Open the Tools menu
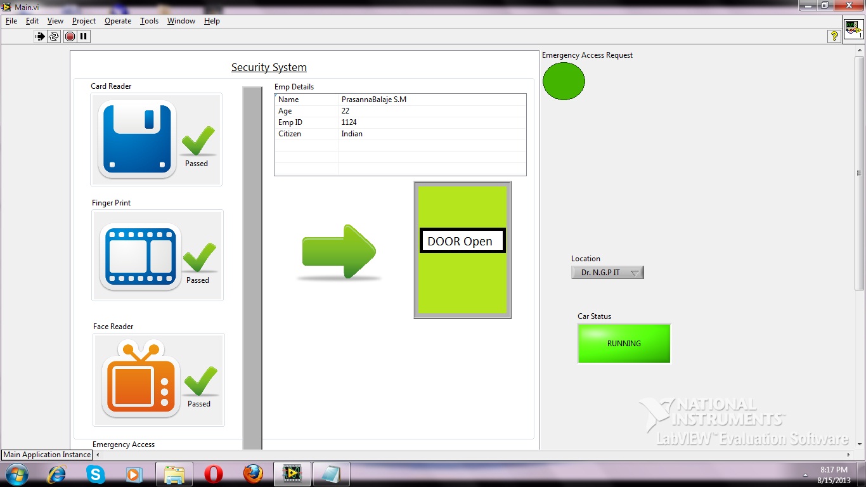The image size is (866, 487). [x=149, y=21]
